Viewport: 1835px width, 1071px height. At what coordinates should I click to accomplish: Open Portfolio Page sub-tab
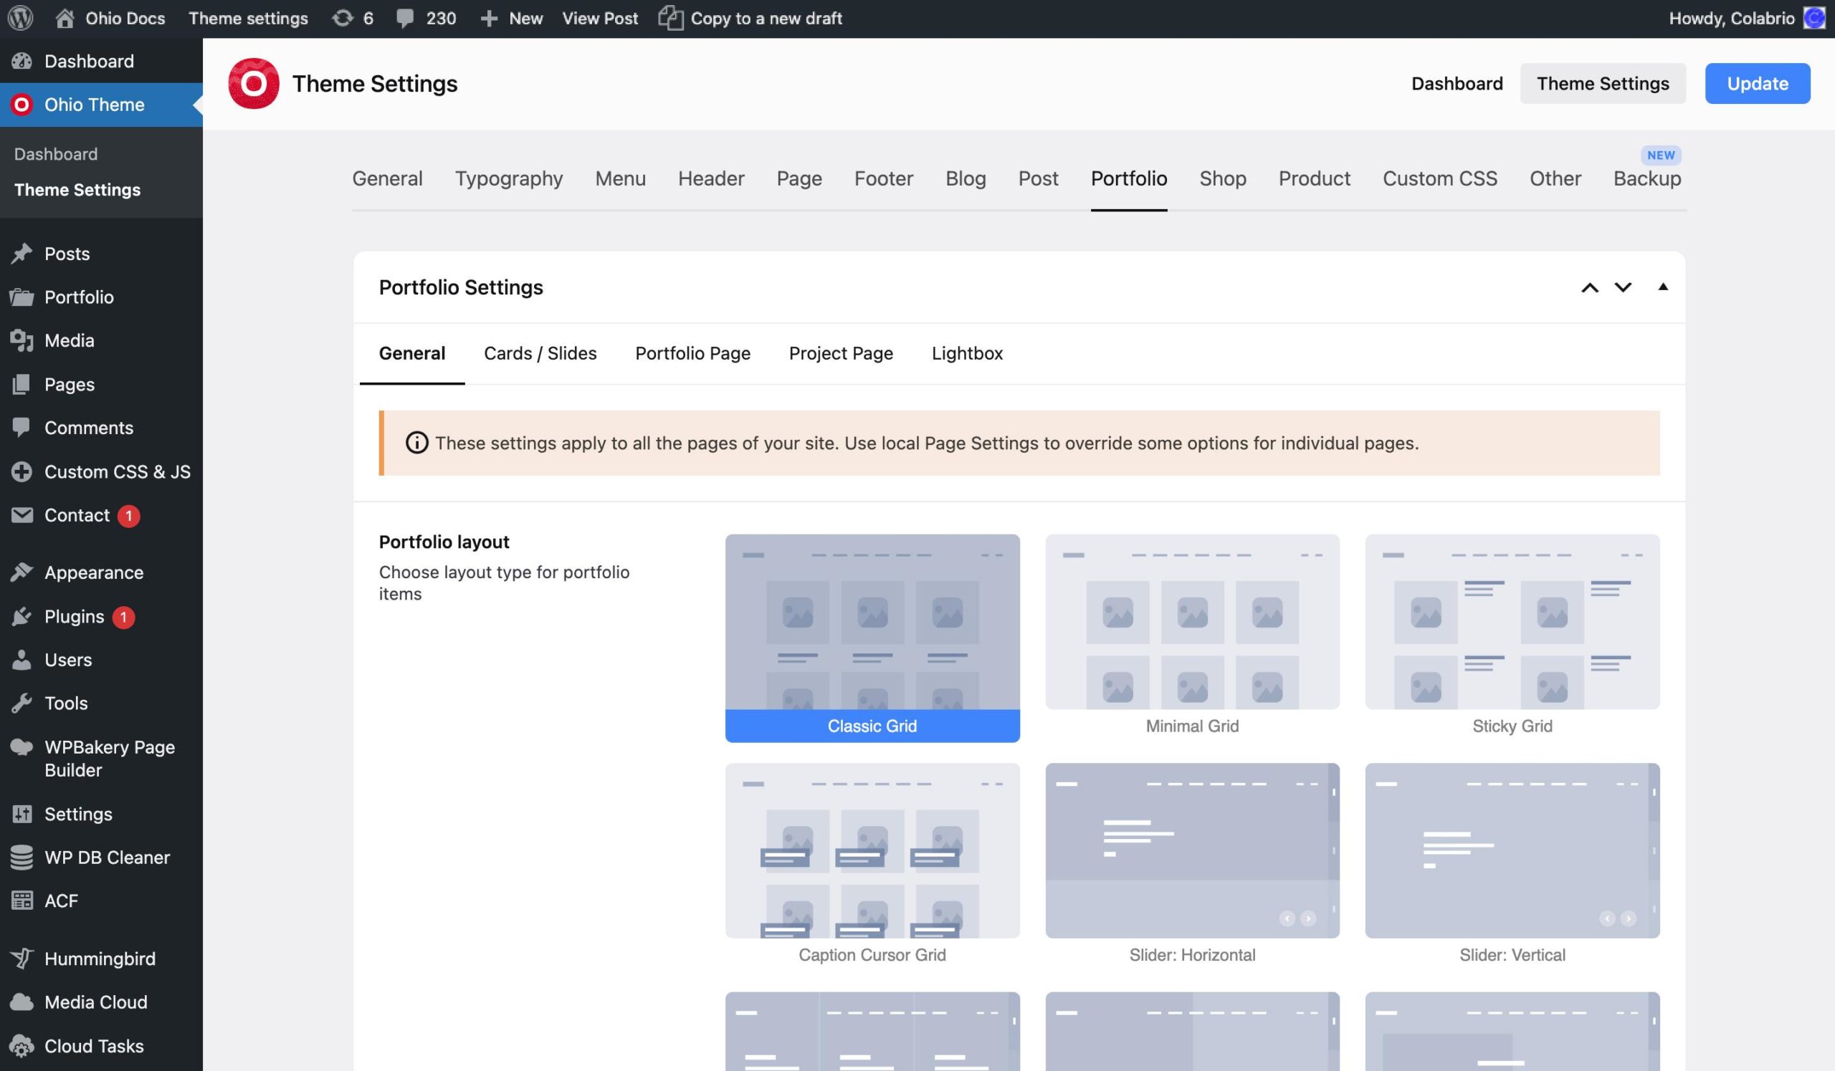pos(692,354)
